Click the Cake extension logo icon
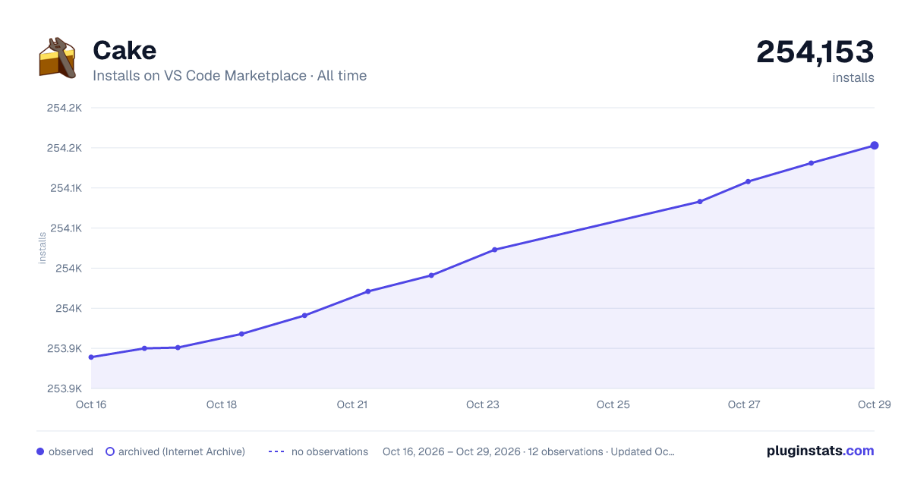 coord(58,57)
